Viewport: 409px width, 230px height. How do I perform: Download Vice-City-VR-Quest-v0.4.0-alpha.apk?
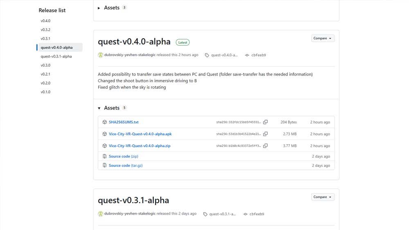click(140, 134)
